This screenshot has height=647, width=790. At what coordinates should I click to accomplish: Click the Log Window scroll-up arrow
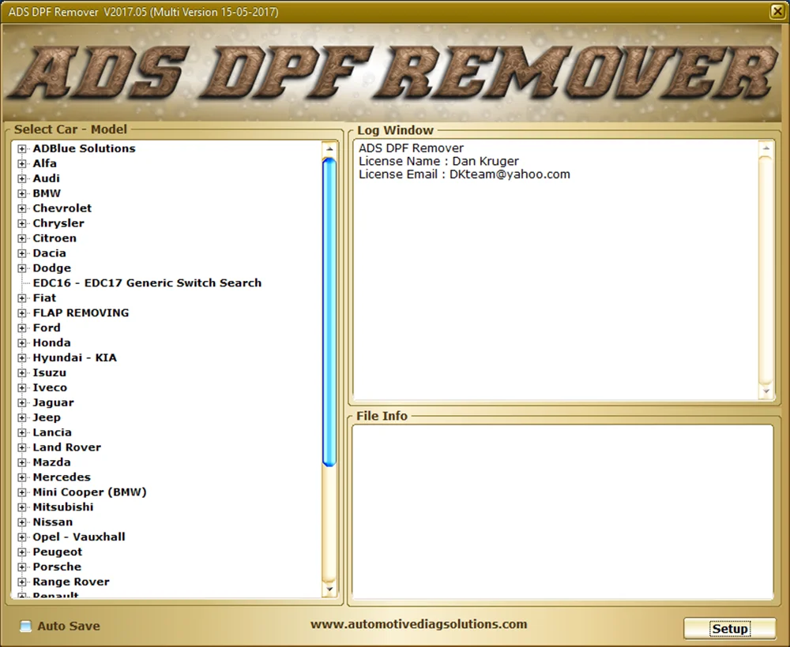pyautogui.click(x=766, y=148)
